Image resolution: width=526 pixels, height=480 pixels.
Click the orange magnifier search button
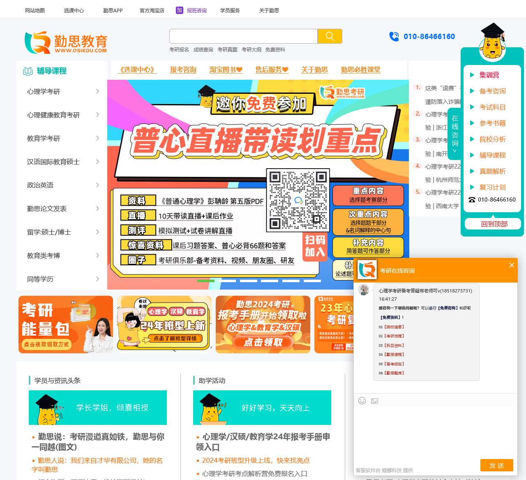[x=330, y=36]
